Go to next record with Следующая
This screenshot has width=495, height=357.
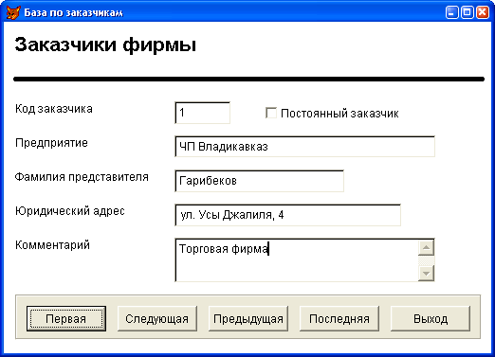pos(157,318)
